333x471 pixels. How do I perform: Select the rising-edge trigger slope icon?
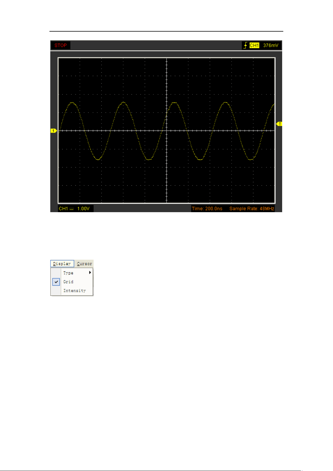[245, 45]
